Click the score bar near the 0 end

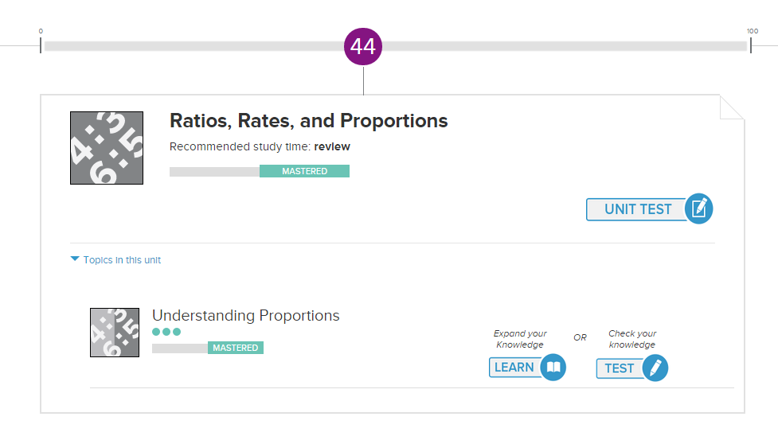point(65,46)
